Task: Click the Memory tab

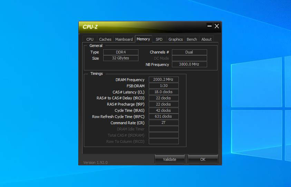Action: pyautogui.click(x=143, y=39)
